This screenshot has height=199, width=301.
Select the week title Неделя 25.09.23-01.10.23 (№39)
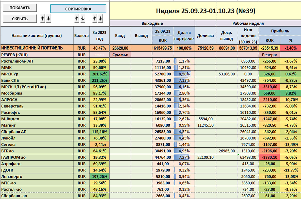[x=205, y=11]
